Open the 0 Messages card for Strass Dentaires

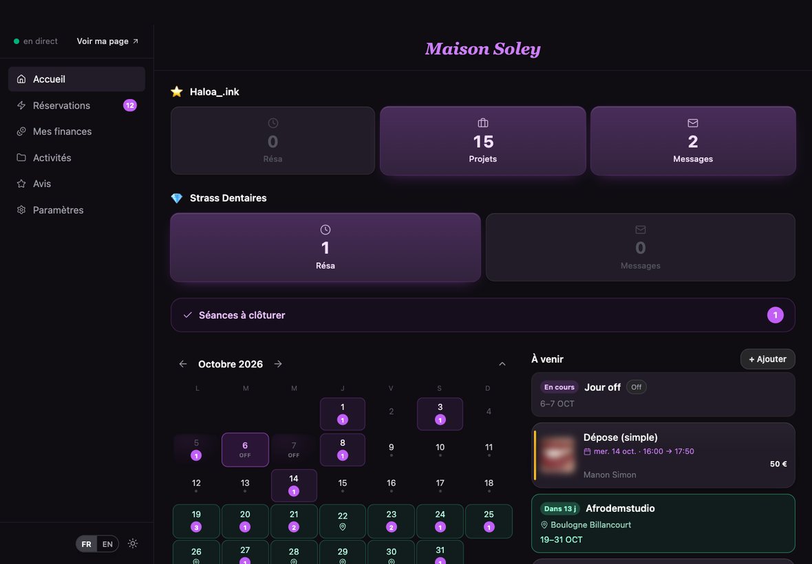(x=641, y=248)
